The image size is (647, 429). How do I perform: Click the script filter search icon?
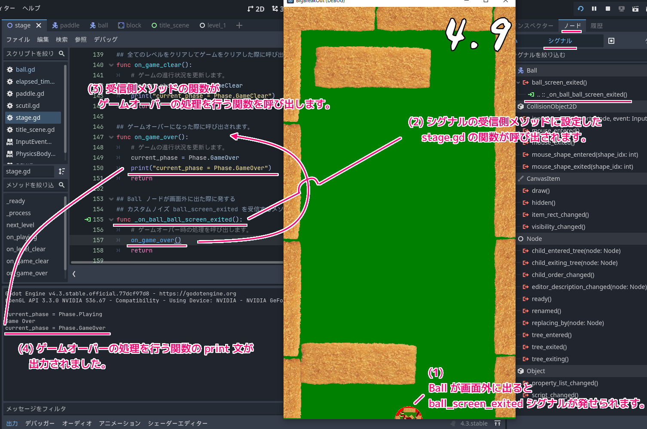[x=61, y=54]
